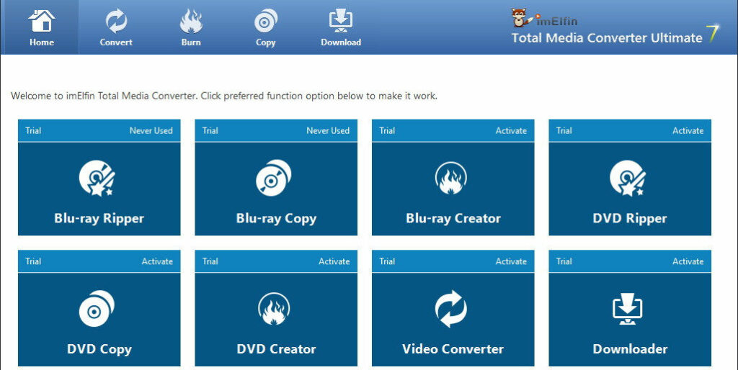This screenshot has height=370, width=738.
Task: Click Never Used on Blu-ray Copy tile
Action: (x=328, y=131)
